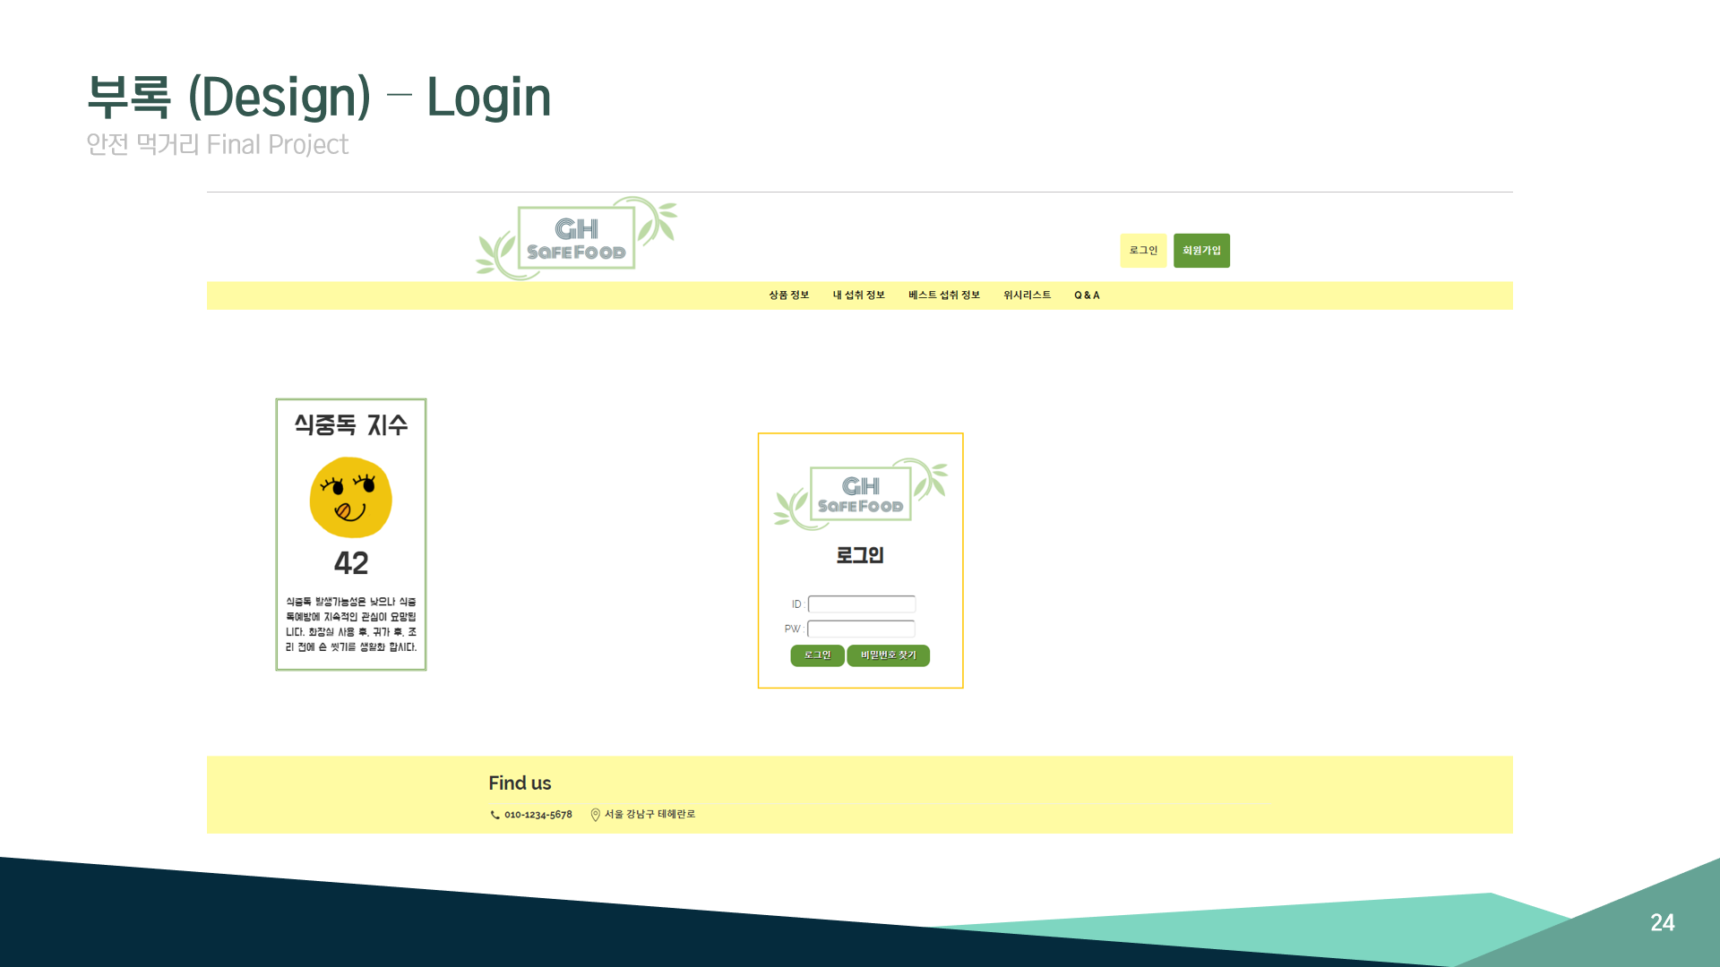Click the address 서울 강남구 테헤란로
Screen dimensions: 1720x967
pos(649,814)
